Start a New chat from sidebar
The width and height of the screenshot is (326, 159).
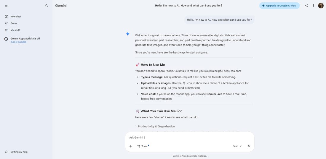click(16, 17)
